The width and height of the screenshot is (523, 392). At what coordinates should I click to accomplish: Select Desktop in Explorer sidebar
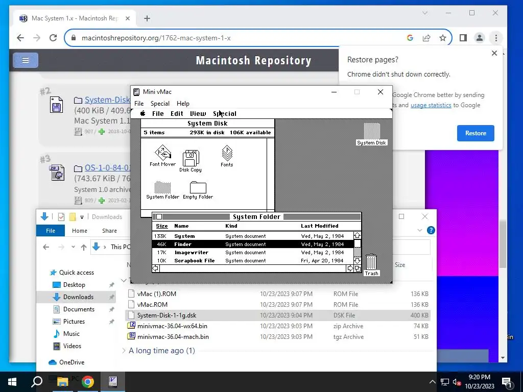pos(74,285)
